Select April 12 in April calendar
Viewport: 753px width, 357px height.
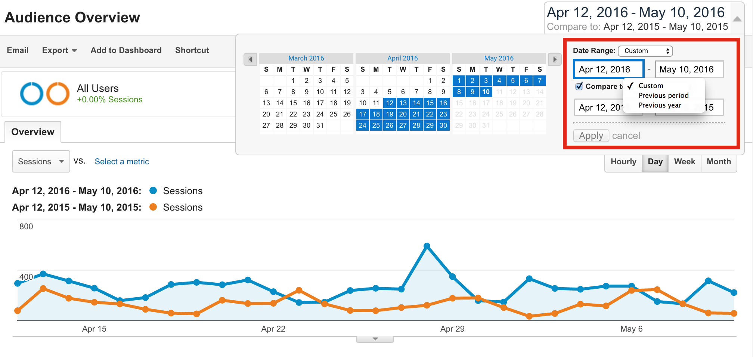pos(390,103)
